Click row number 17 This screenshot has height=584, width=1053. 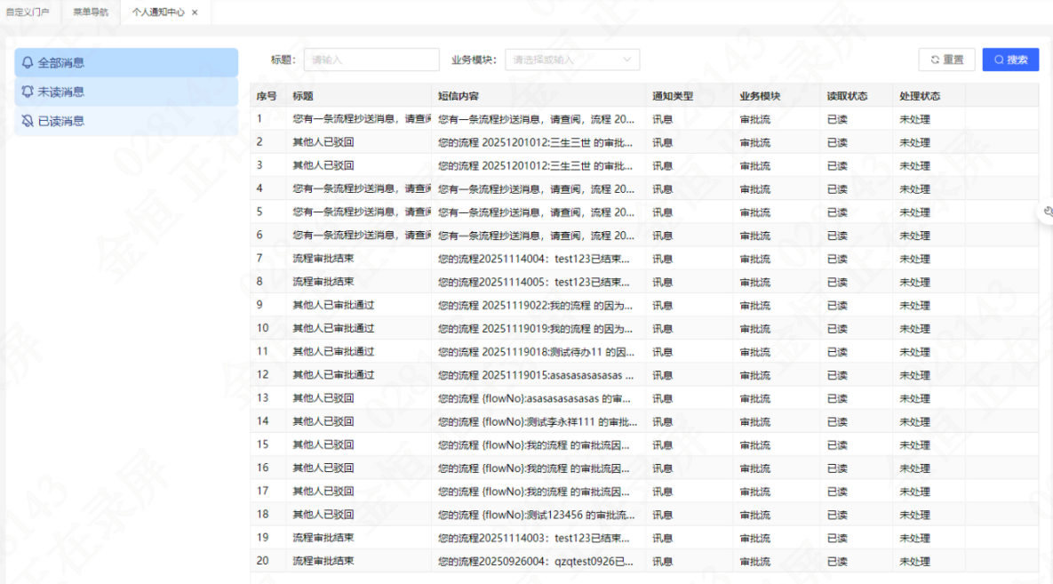click(262, 492)
